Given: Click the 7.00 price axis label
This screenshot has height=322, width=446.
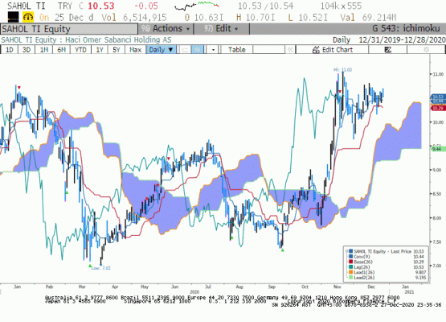Looking at the screenshot, I should (437, 266).
